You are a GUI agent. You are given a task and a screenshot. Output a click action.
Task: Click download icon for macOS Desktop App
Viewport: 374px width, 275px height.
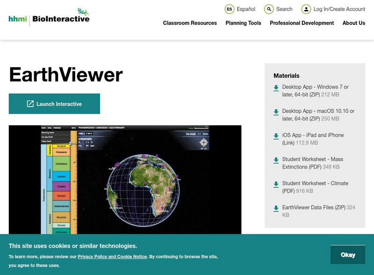[276, 112]
